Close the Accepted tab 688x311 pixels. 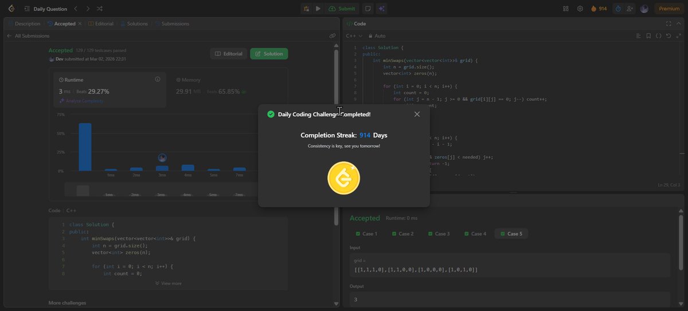point(80,23)
